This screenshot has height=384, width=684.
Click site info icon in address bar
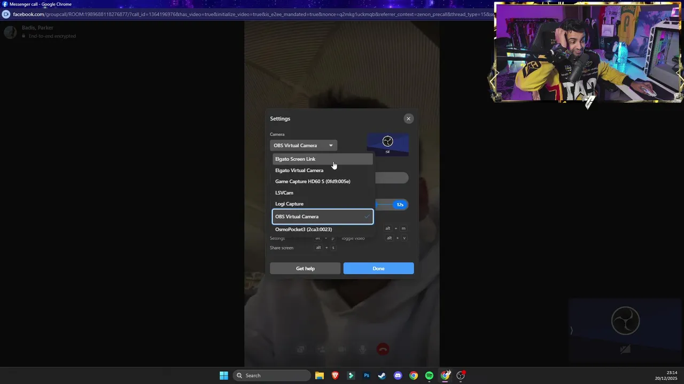[x=6, y=14]
